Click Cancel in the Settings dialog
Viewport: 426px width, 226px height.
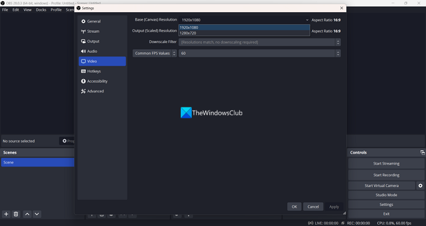tap(313, 207)
